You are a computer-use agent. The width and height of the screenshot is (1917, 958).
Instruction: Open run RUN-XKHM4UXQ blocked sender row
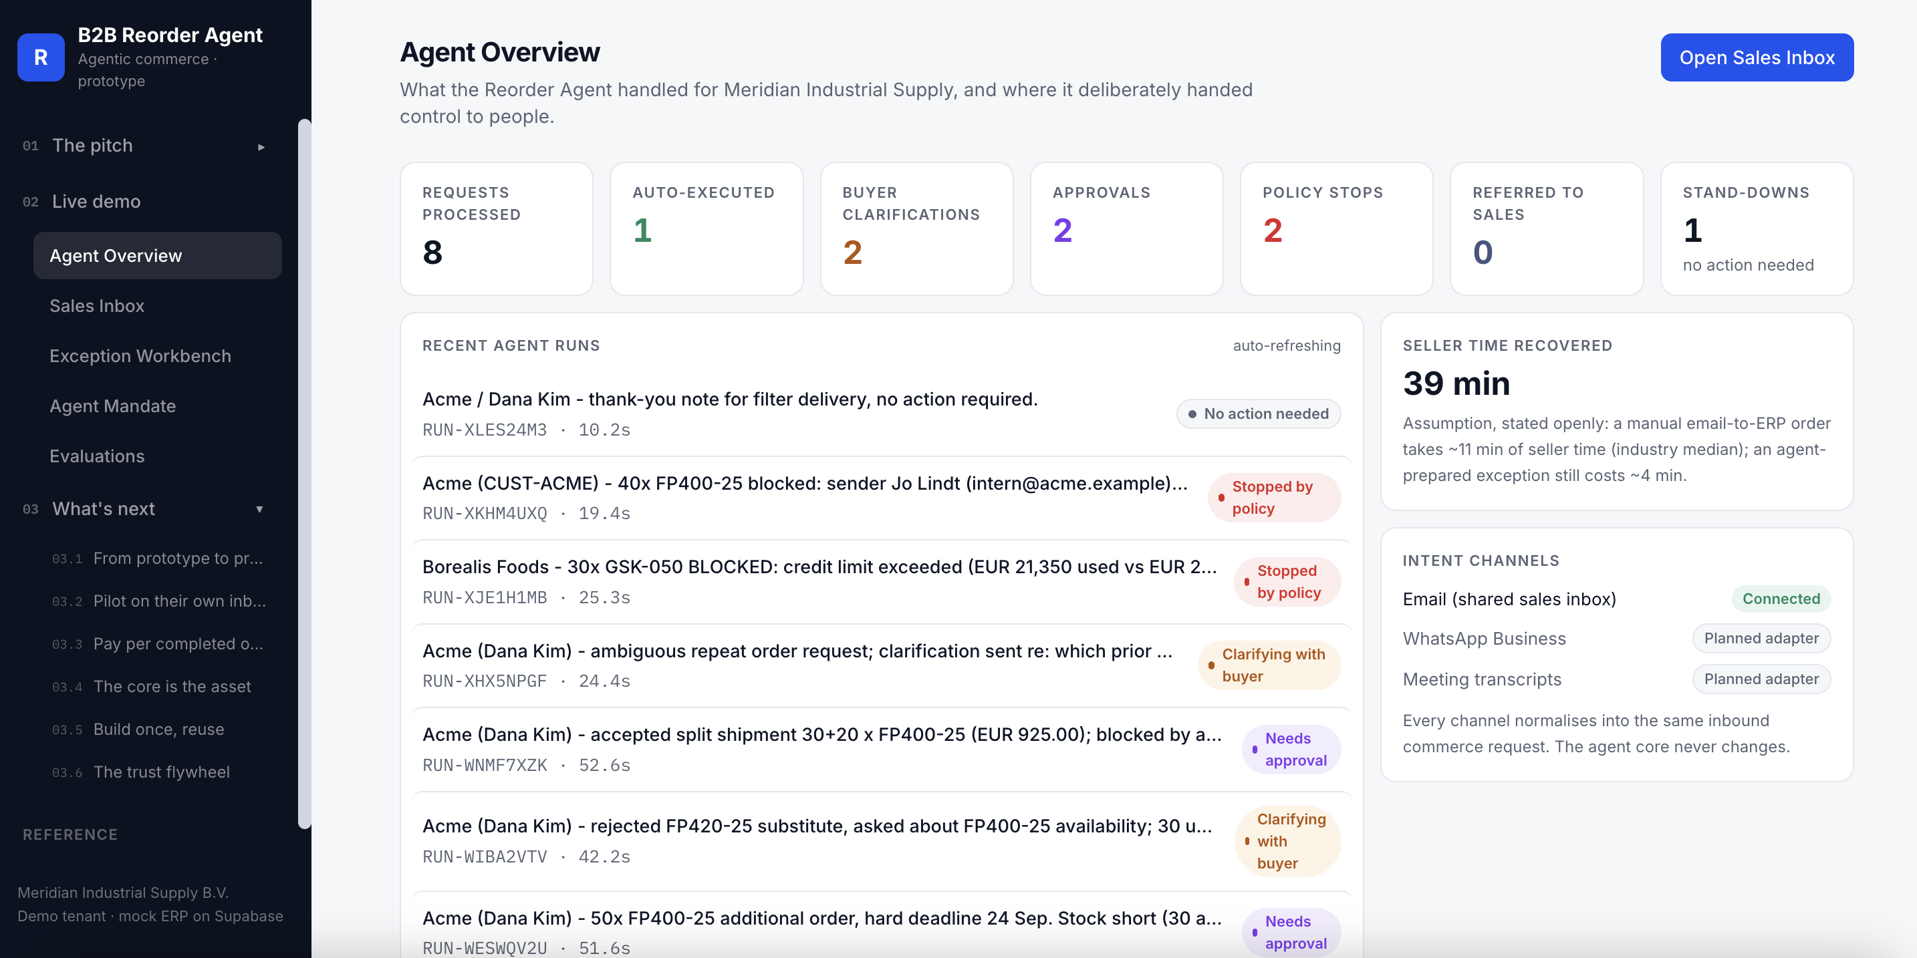coord(881,498)
